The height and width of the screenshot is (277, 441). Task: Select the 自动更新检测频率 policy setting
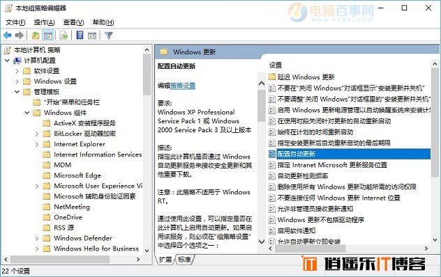(303, 176)
